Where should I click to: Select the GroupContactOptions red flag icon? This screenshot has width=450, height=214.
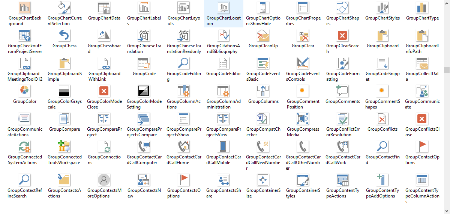422,147
